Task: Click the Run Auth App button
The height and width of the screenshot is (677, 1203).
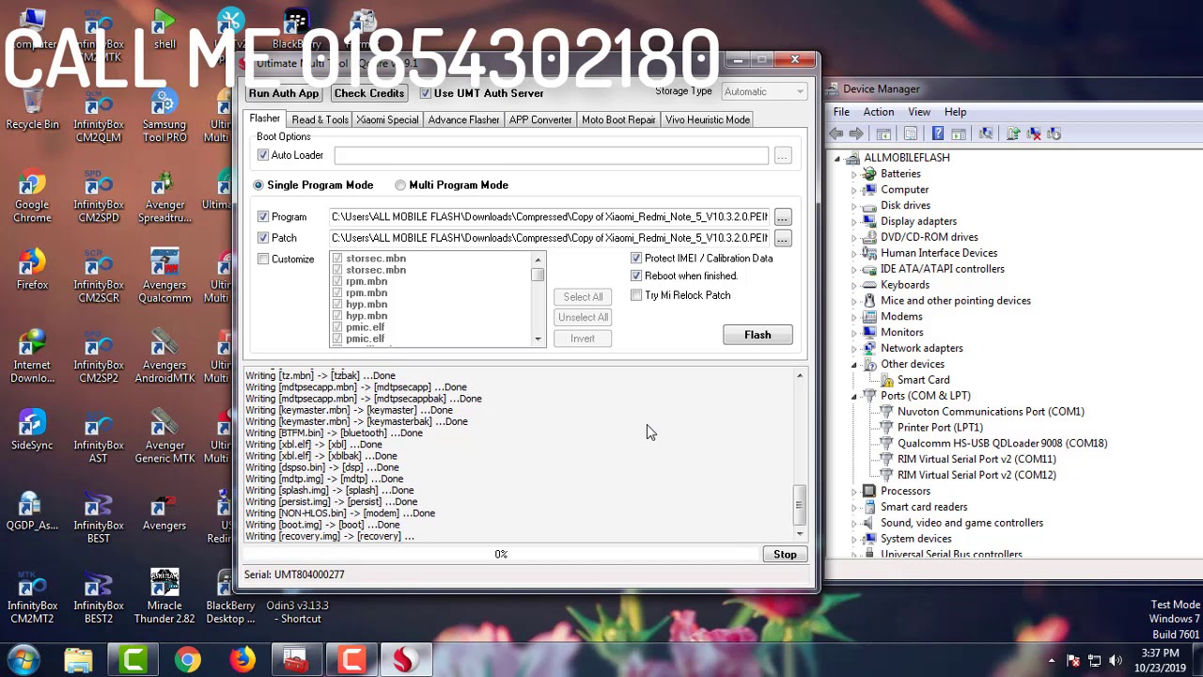Action: coord(284,93)
